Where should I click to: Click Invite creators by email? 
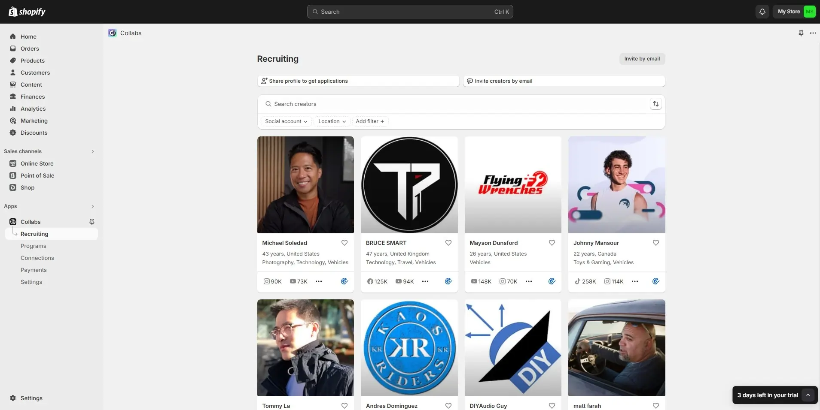(564, 81)
